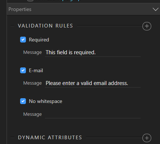The image size is (160, 144).
Task: Collapse Dynamic Attributes using the dash icon
Action: pyautogui.click(x=12, y=137)
